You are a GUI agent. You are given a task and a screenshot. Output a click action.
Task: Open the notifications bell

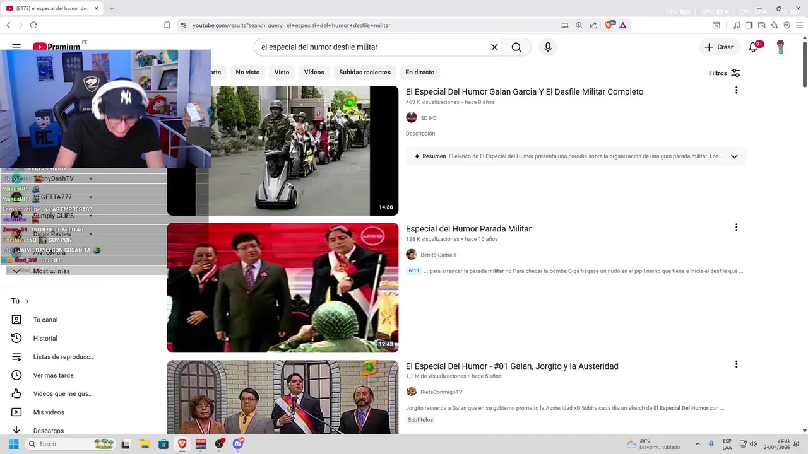[x=753, y=47]
